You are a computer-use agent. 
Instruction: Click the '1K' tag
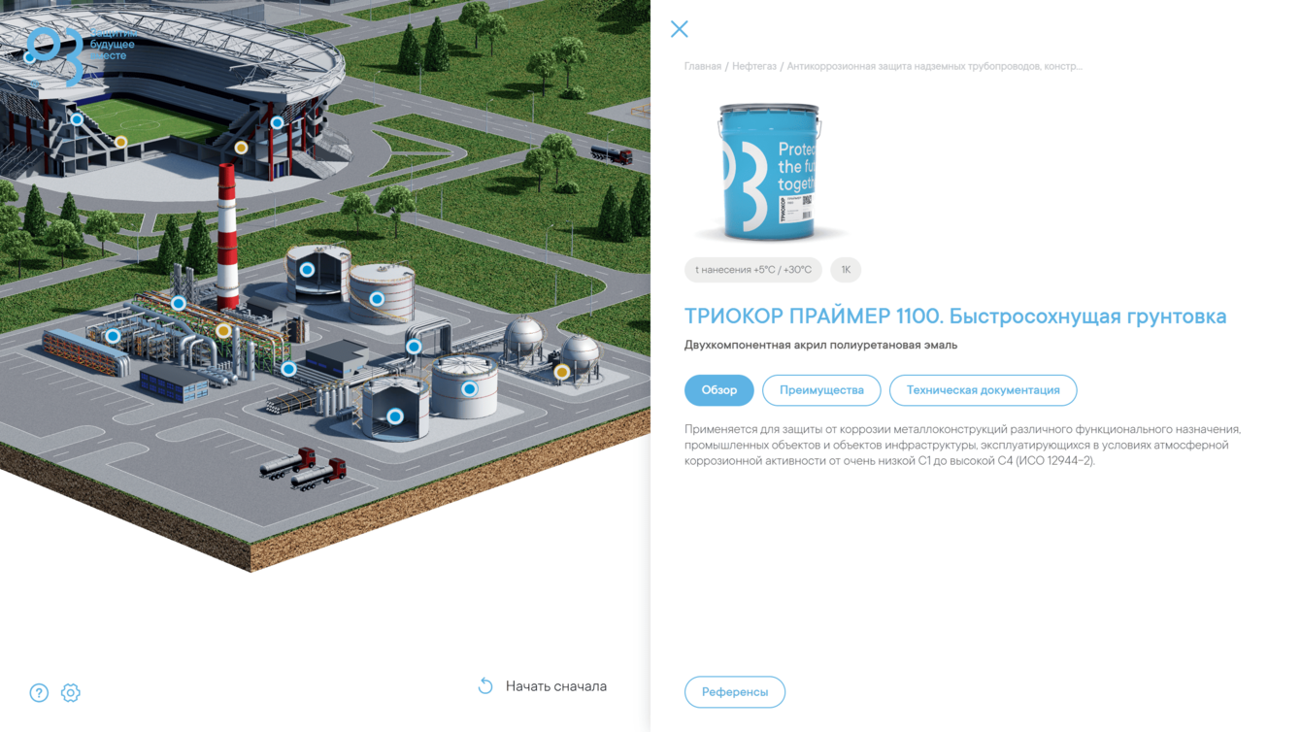[x=846, y=270]
